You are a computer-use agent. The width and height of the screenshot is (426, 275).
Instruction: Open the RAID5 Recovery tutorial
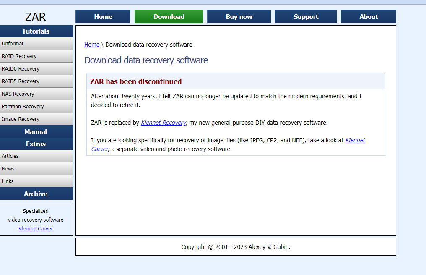36,81
